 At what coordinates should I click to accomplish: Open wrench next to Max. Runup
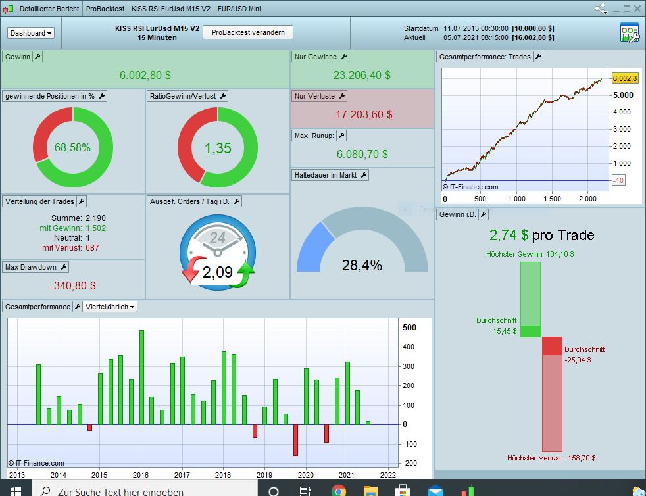coord(341,135)
